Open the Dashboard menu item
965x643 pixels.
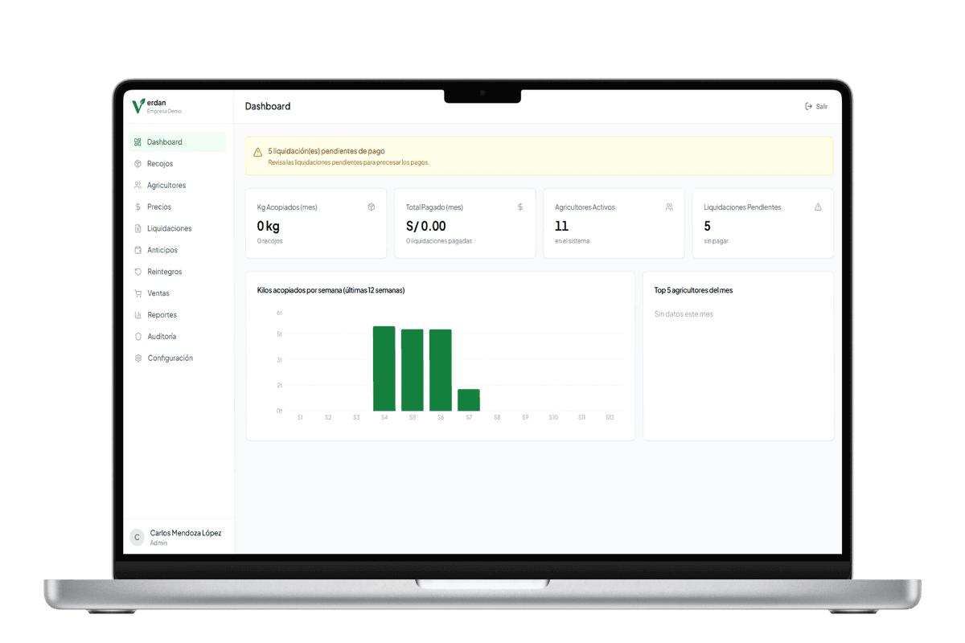(x=177, y=142)
